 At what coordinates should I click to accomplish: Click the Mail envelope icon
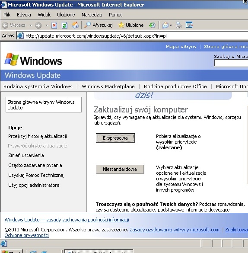[165, 26]
